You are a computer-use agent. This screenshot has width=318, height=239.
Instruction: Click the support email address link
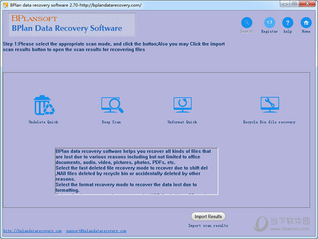(96, 231)
